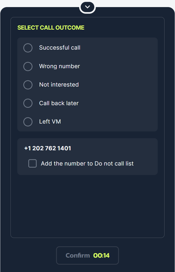Enable Add the number to Do not call list
The height and width of the screenshot is (272, 175).
[x=32, y=163]
